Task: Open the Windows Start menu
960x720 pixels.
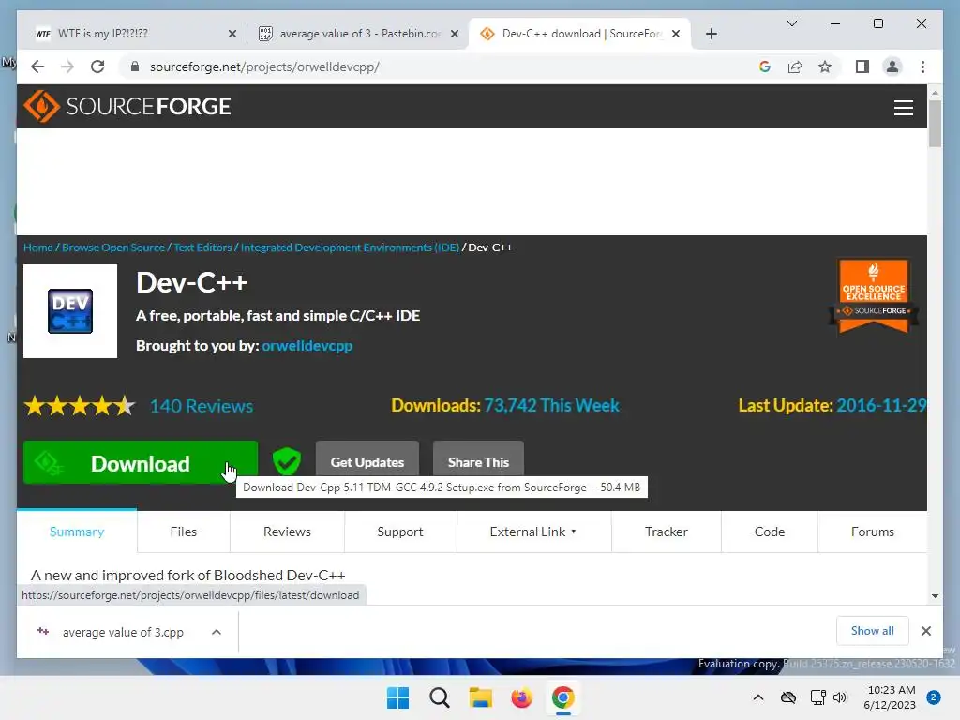Action: (397, 697)
